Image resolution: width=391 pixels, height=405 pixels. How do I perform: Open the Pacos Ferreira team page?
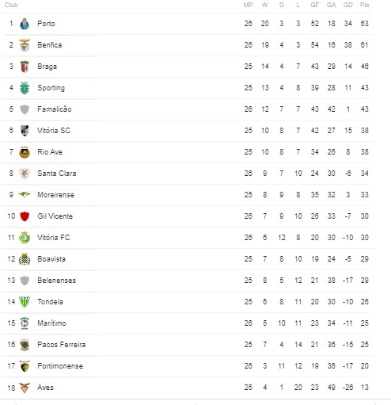(62, 345)
